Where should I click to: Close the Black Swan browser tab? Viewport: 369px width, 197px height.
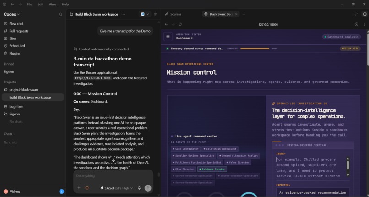click(236, 14)
